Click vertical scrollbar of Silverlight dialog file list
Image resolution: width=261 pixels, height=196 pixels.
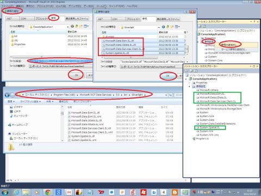coord(187,49)
